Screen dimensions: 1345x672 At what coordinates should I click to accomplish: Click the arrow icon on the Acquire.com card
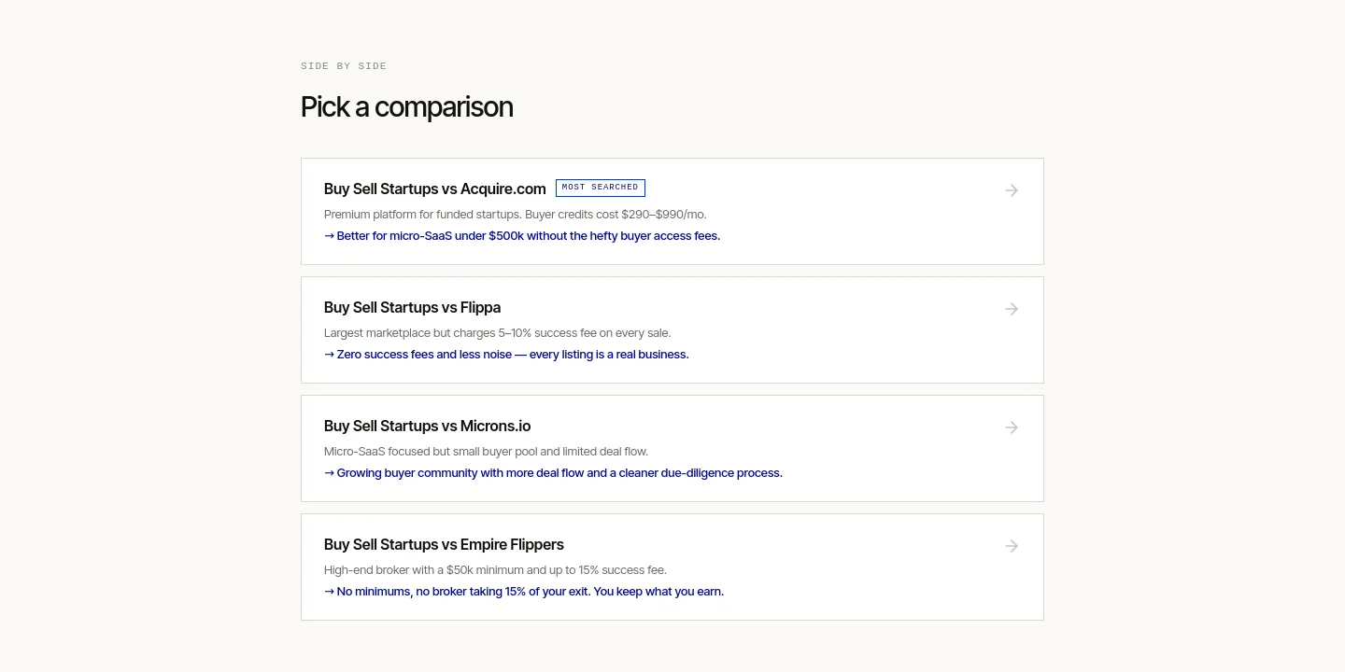(x=1012, y=190)
